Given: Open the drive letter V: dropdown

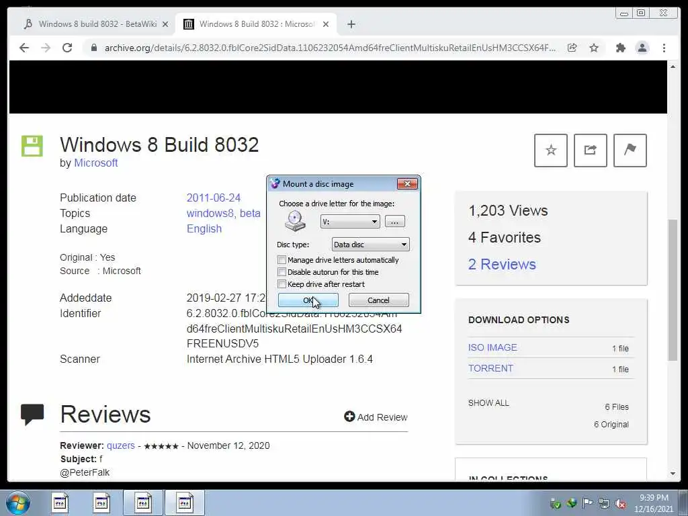Looking at the screenshot, I should tap(349, 222).
